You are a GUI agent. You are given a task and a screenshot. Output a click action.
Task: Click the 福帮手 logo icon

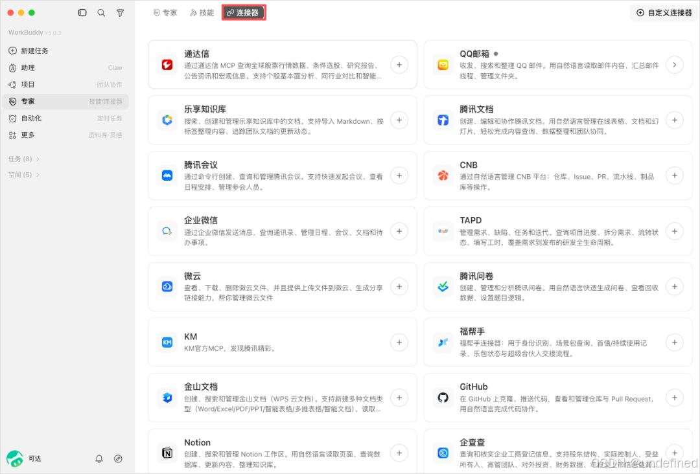tap(443, 342)
